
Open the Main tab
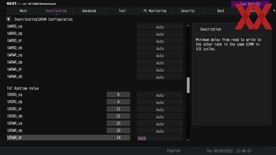tap(23, 11)
